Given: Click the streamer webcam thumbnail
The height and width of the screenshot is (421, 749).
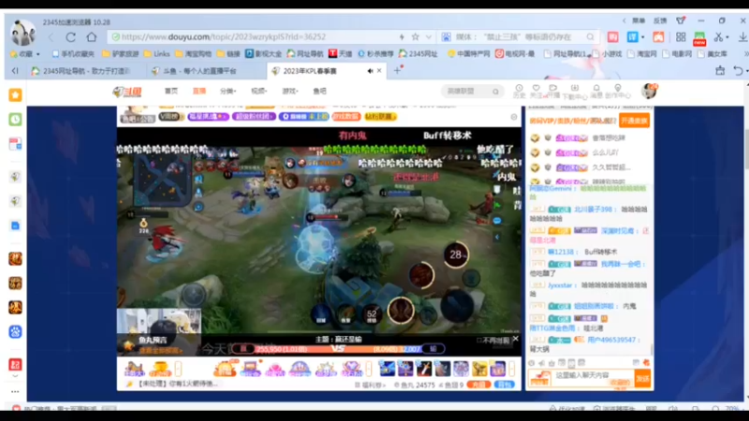Looking at the screenshot, I should (158, 321).
